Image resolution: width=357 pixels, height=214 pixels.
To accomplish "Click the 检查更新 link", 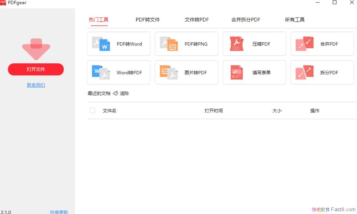I will tap(59, 212).
